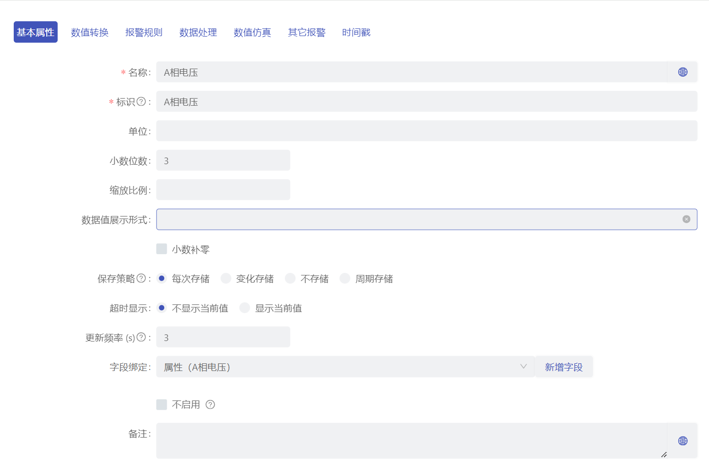Enable the 小数补零 checkbox
Image resolution: width=709 pixels, height=464 pixels.
[162, 249]
